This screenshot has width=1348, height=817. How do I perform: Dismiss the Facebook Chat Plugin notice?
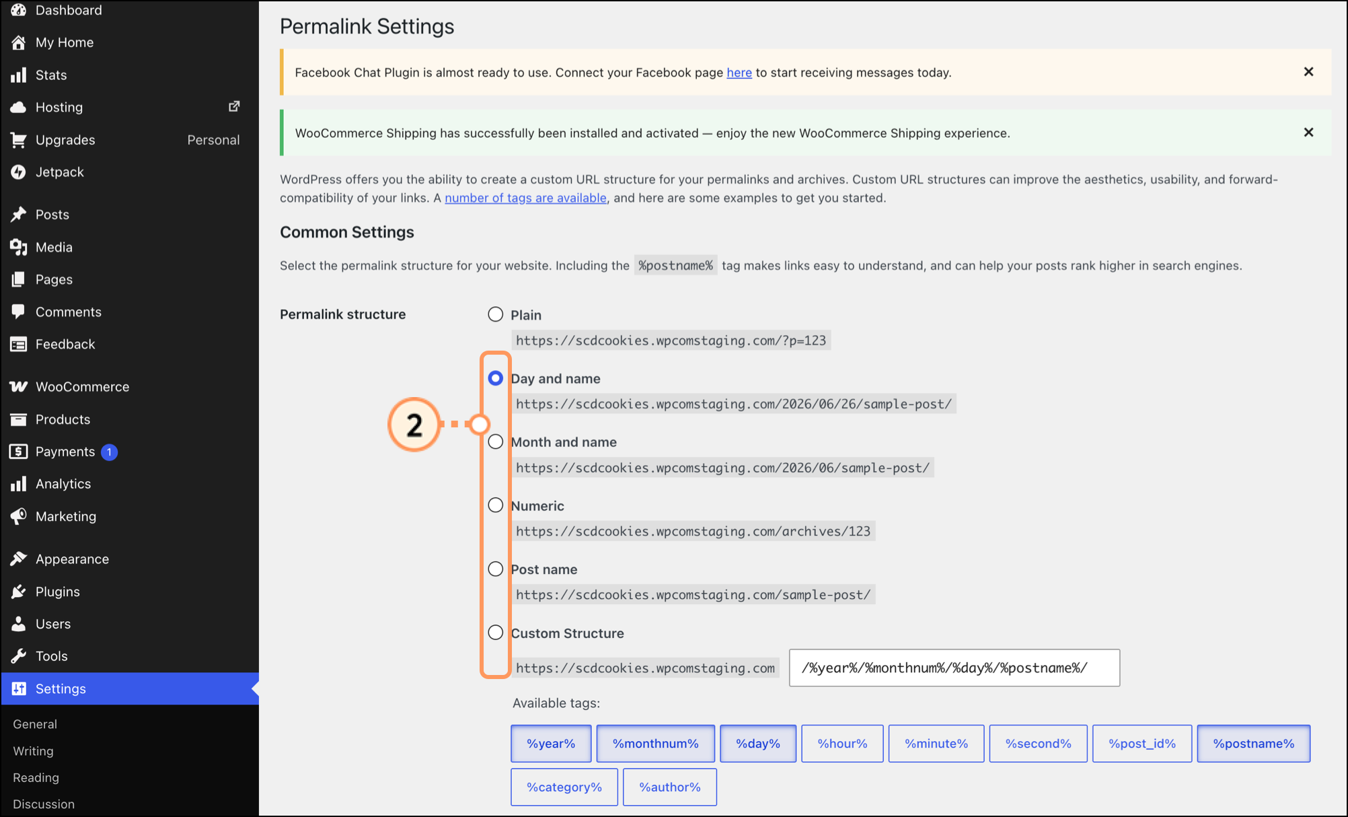pyautogui.click(x=1308, y=72)
